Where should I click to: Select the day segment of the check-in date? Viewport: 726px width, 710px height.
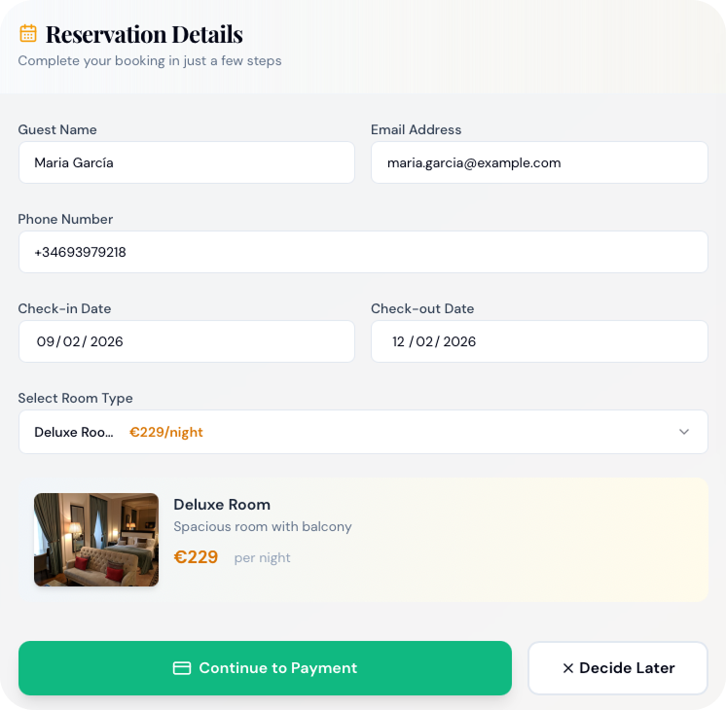coord(47,341)
